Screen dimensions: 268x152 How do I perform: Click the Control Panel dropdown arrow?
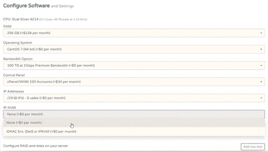[261, 82]
